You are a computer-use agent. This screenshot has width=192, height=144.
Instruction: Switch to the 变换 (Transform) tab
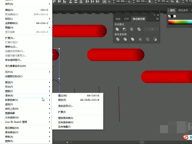[x=118, y=19]
